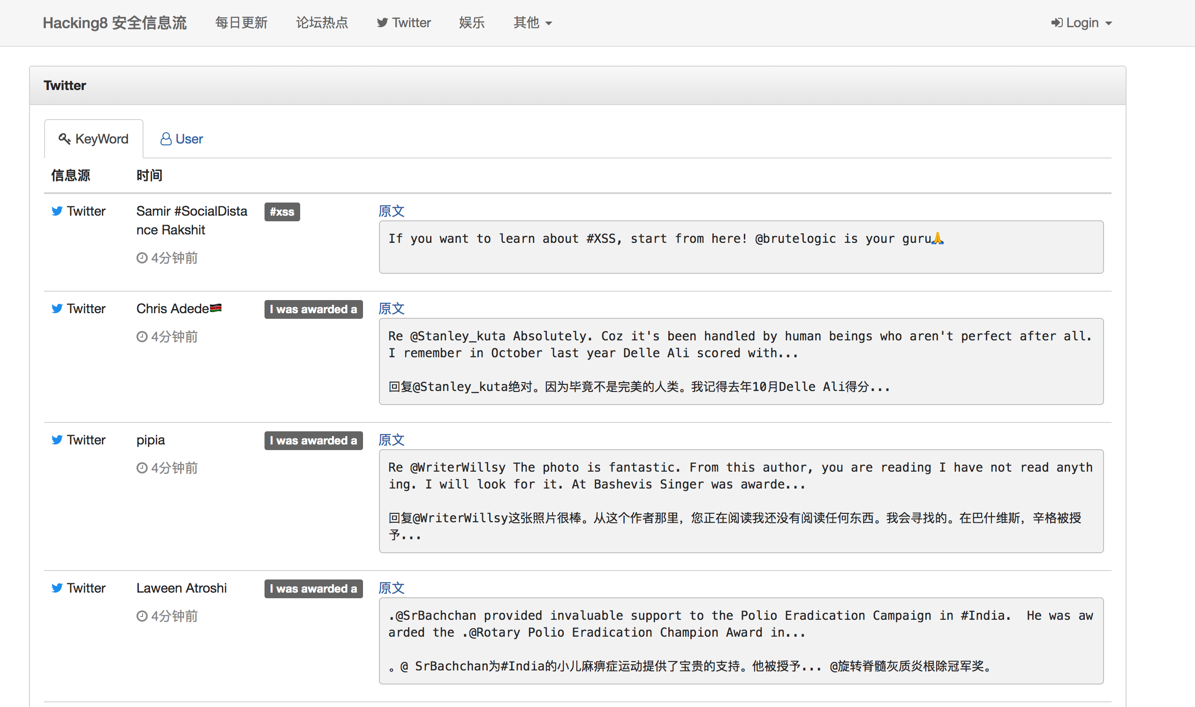The image size is (1195, 707).
Task: Click the 'Laween Atroshi' user name
Action: click(182, 588)
